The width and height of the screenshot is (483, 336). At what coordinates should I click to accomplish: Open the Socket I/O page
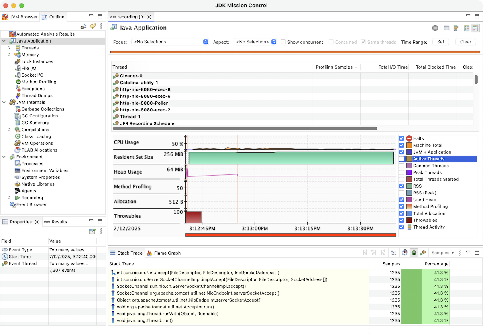[x=32, y=75]
